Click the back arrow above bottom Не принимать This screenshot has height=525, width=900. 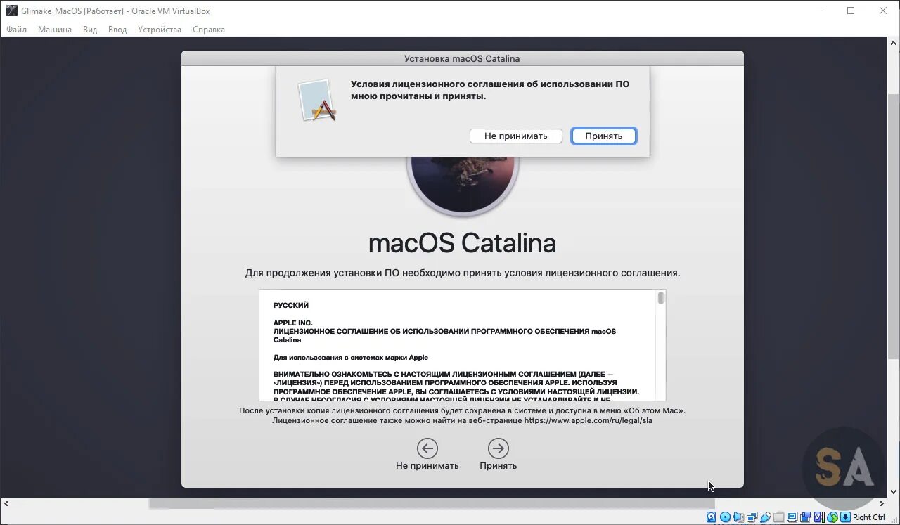click(427, 448)
